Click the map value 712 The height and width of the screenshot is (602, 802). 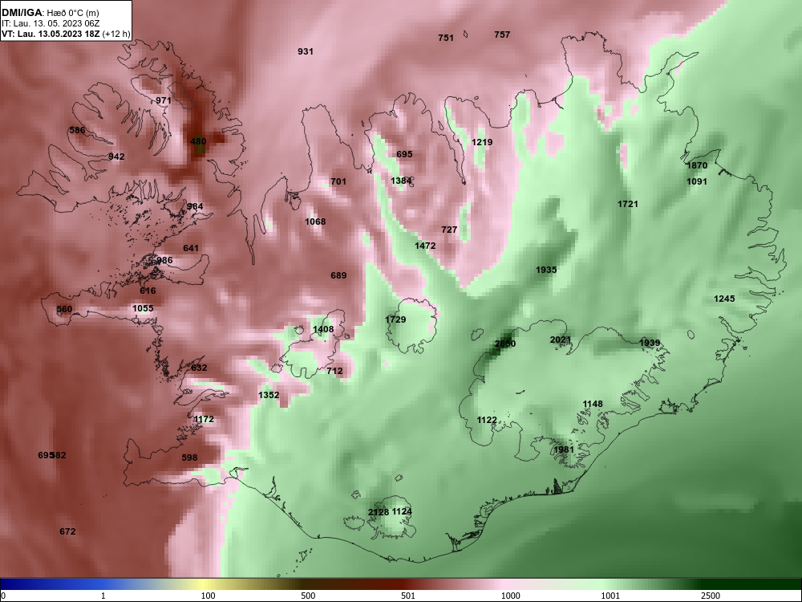tap(334, 371)
